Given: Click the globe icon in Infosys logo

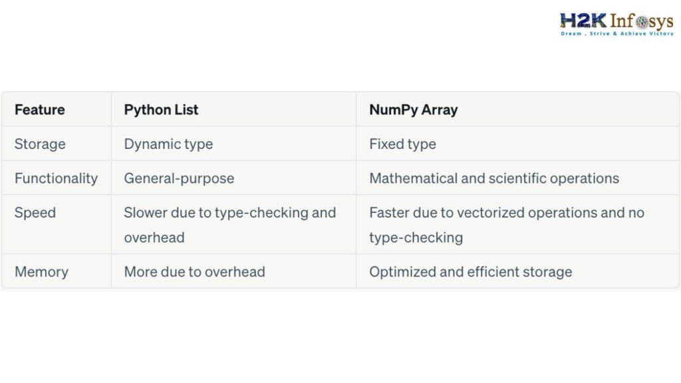Looking at the screenshot, I should coord(642,21).
